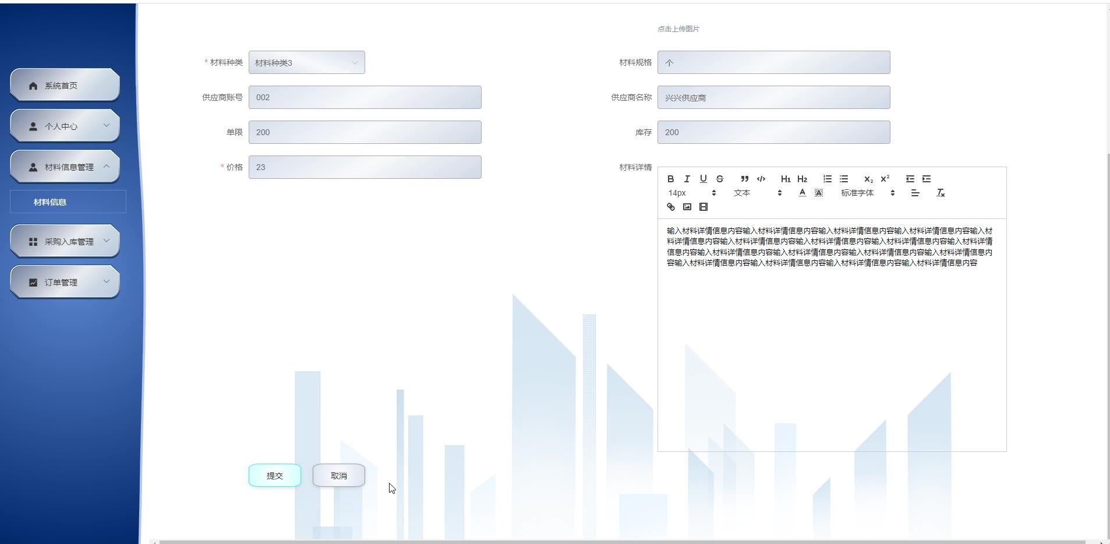
Task: Increase the text indent
Action: pos(926,179)
